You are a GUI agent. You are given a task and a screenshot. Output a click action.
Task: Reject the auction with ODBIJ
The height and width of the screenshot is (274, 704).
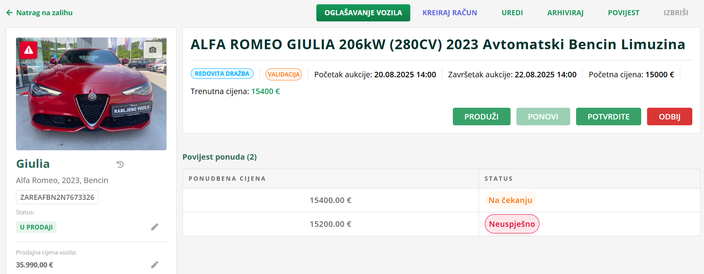(669, 117)
